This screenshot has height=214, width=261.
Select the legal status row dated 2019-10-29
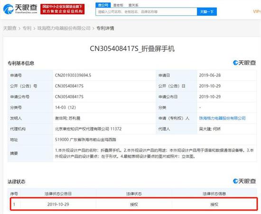pyautogui.click(x=134, y=204)
